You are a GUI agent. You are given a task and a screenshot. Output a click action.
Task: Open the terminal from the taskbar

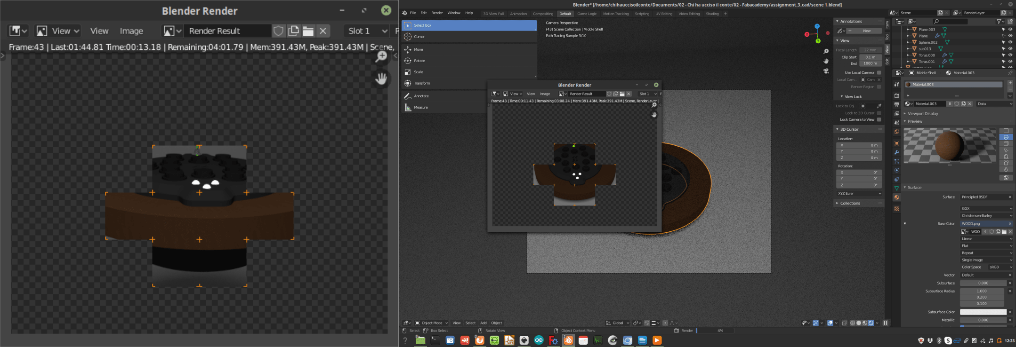click(435, 340)
